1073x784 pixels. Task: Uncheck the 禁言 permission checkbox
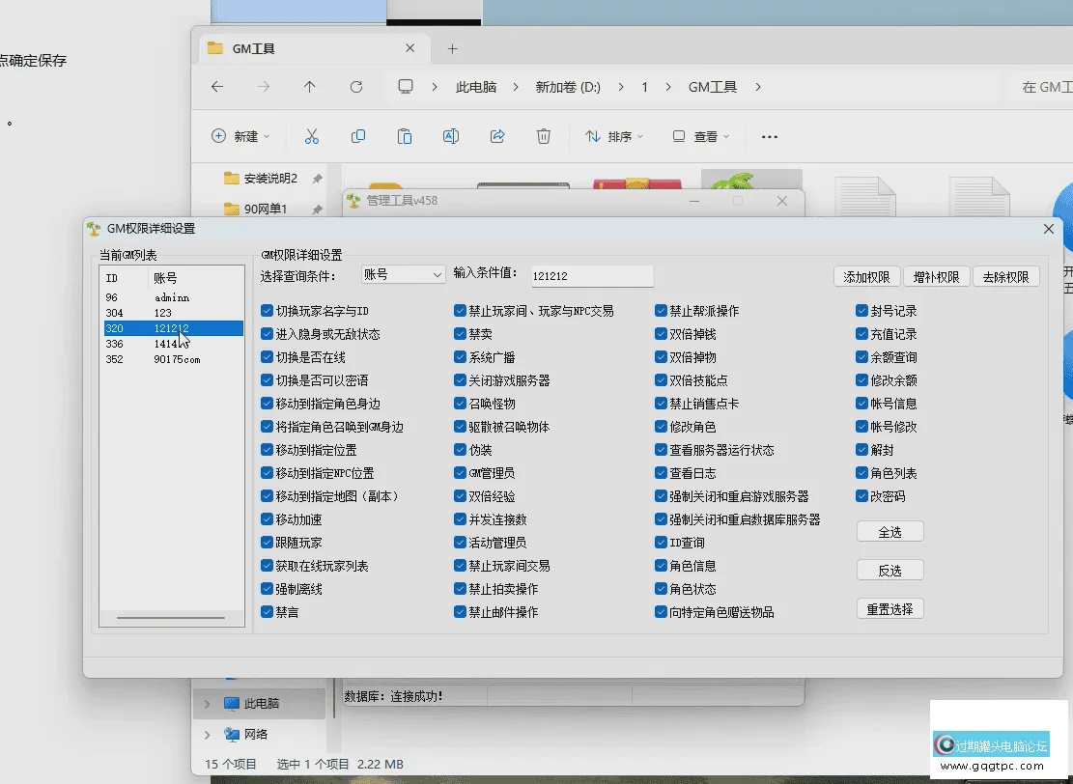click(x=268, y=612)
